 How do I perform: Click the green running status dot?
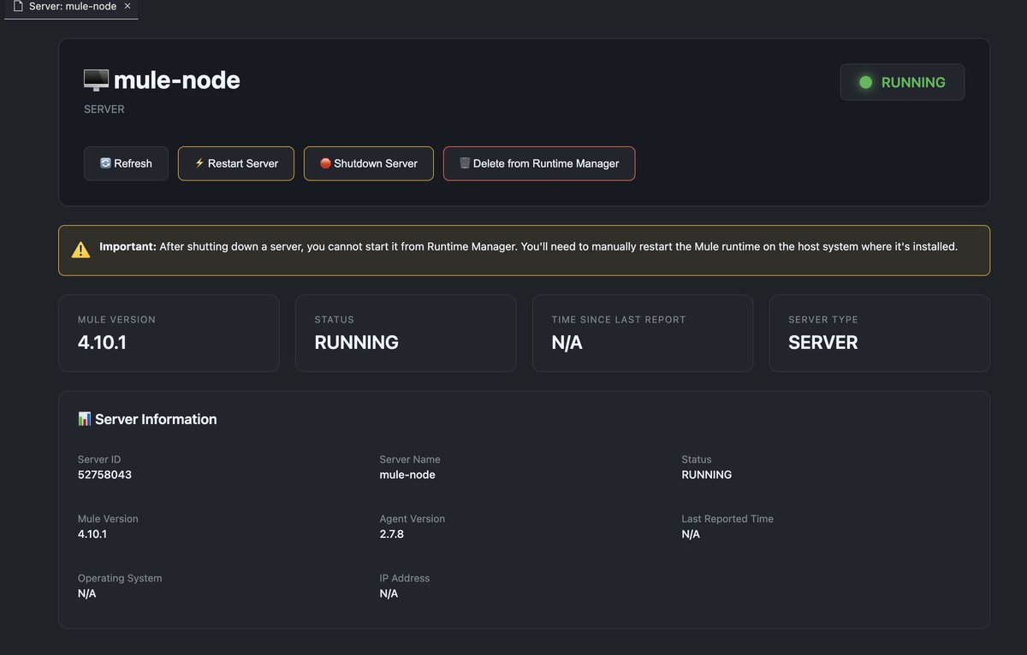click(865, 82)
